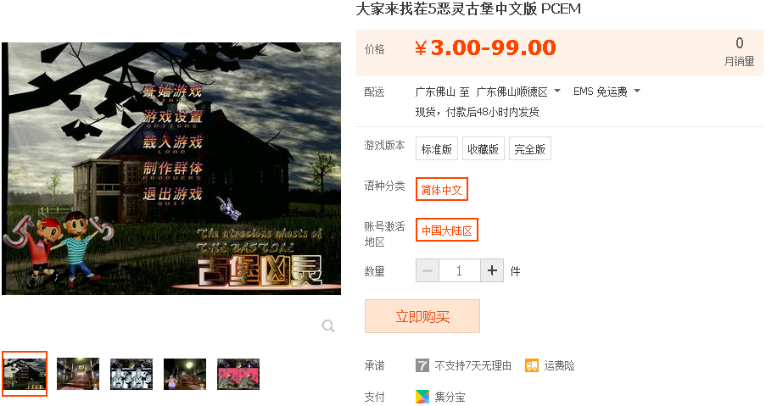766x406 pixels.
Task: Toggle the 简体中文 language option
Action: click(442, 189)
